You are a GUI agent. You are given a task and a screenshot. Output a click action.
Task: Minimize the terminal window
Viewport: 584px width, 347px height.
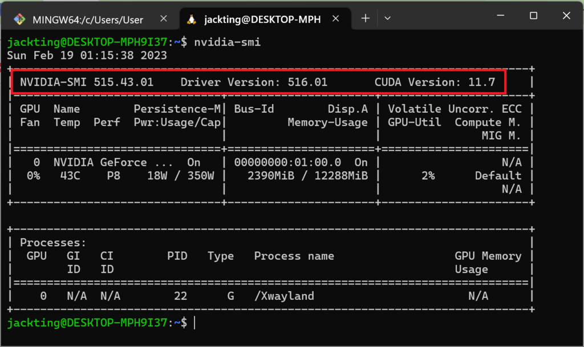tap(501, 15)
